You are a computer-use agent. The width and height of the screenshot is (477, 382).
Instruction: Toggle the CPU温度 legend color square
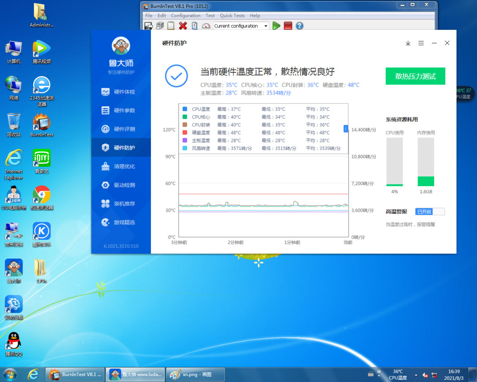(184, 108)
